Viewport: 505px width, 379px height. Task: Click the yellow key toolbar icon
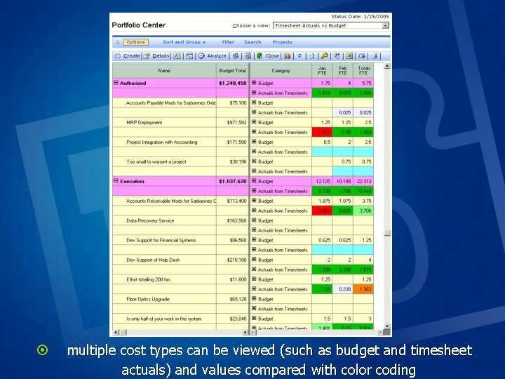[325, 55]
